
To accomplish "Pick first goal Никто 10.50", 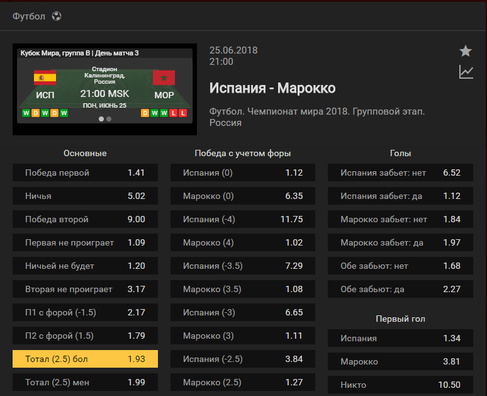I will tap(400, 385).
